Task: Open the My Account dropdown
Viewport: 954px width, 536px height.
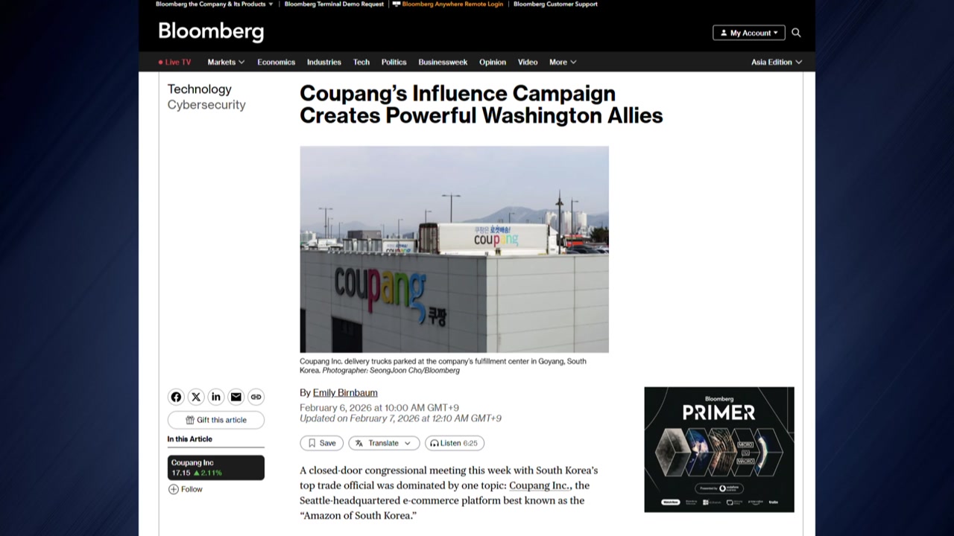Action: coord(748,33)
